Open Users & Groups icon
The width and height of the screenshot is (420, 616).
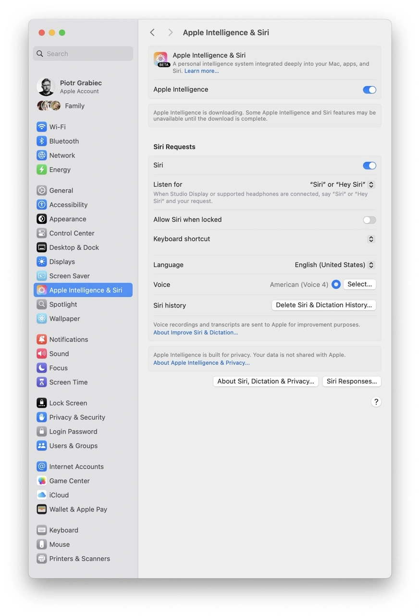[42, 446]
